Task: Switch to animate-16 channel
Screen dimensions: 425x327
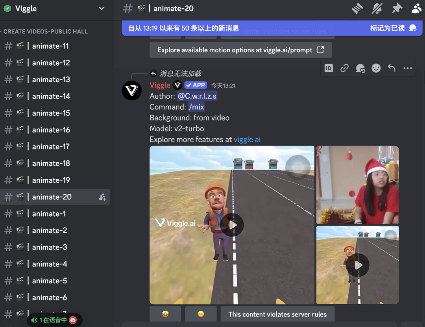Action: [55, 130]
